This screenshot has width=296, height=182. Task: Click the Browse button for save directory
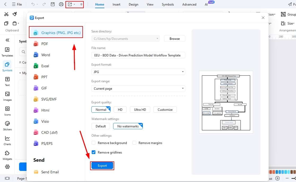tap(174, 39)
